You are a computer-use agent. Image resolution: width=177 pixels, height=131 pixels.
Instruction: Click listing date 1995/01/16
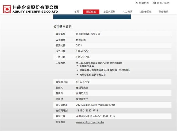pyautogui.click(x=83, y=57)
